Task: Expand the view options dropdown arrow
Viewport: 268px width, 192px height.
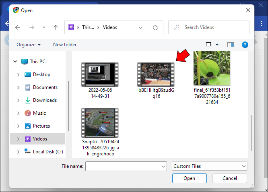Action: click(217, 45)
